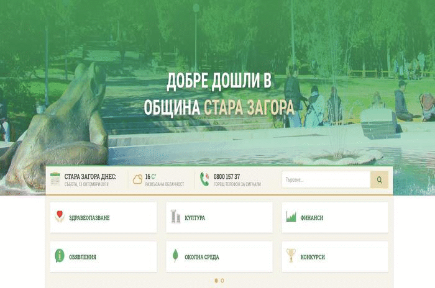This screenshot has width=435, height=288.
Task: Click the Разкъсана облачност weather text
Action: coord(165,184)
